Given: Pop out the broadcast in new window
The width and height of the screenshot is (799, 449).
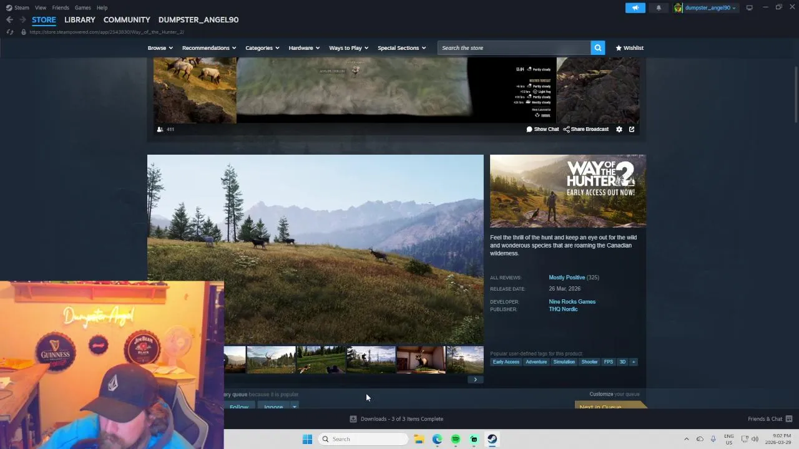Looking at the screenshot, I should click(632, 129).
